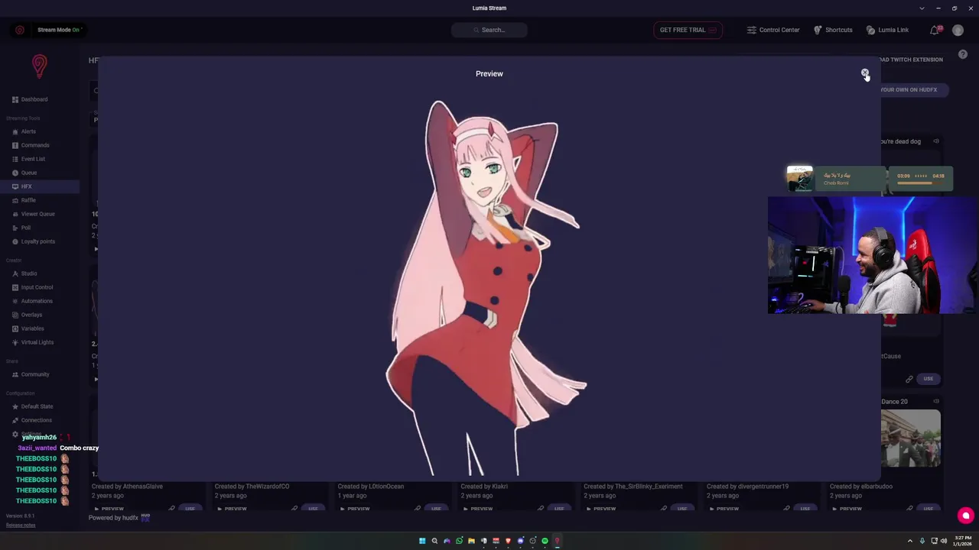Open Spotify from the taskbar
The height and width of the screenshot is (550, 979).
pos(545,541)
